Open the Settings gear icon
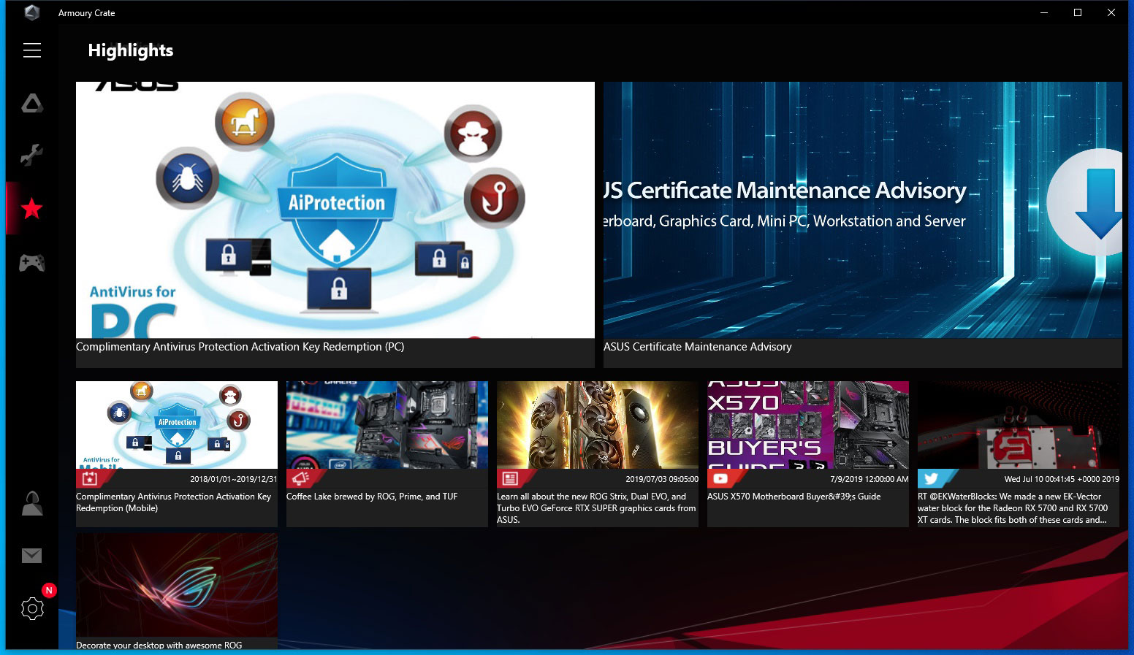The image size is (1134, 655). pyautogui.click(x=32, y=608)
